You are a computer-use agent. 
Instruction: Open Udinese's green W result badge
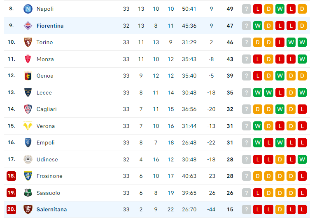302,159
